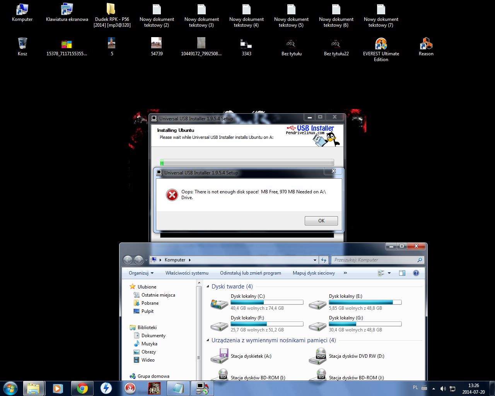495x396 pixels.
Task: Click OK in the disk space error dialog
Action: pyautogui.click(x=321, y=220)
